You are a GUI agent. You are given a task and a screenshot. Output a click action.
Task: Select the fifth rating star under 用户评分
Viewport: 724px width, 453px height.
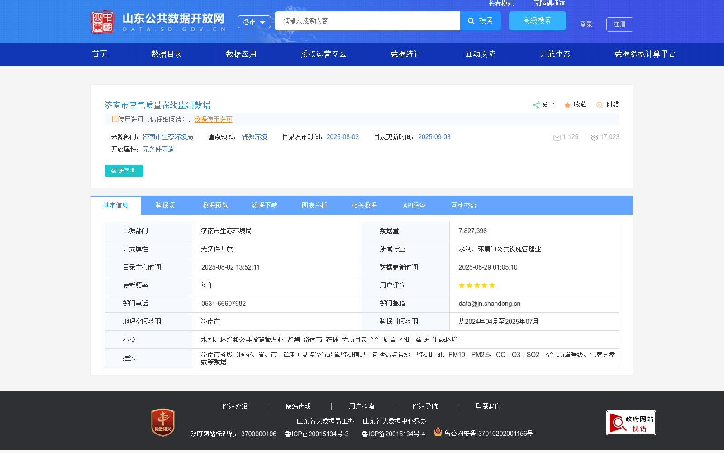(492, 285)
